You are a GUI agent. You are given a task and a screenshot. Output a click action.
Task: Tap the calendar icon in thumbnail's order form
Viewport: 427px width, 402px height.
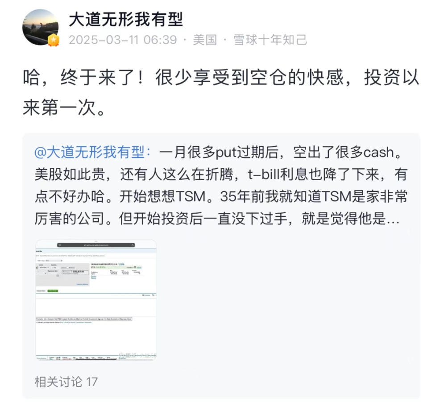pos(58,276)
